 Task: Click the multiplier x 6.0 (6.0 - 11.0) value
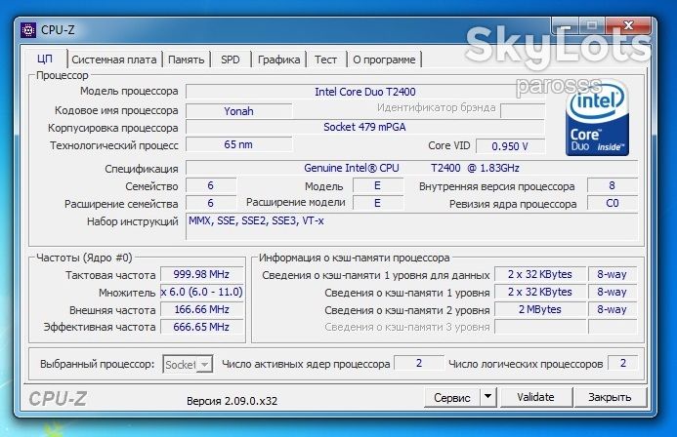click(201, 293)
